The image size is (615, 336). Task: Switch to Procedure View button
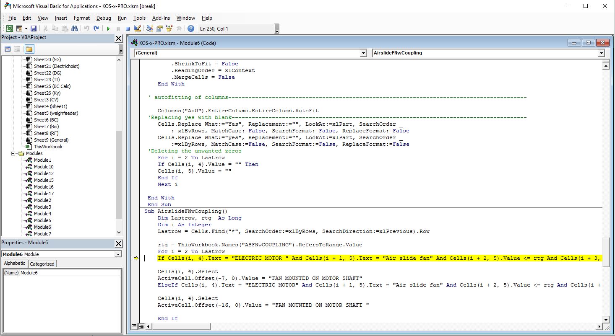pos(135,326)
